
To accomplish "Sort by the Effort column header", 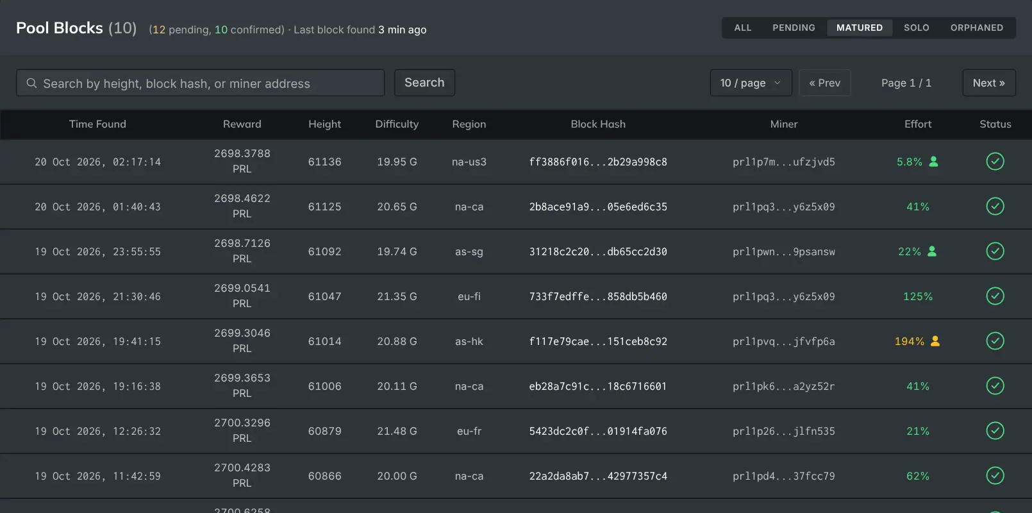I will [x=918, y=124].
